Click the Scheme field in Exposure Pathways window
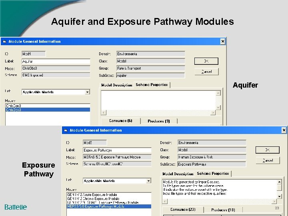The height and width of the screenshot is (216, 288). pos(117,164)
